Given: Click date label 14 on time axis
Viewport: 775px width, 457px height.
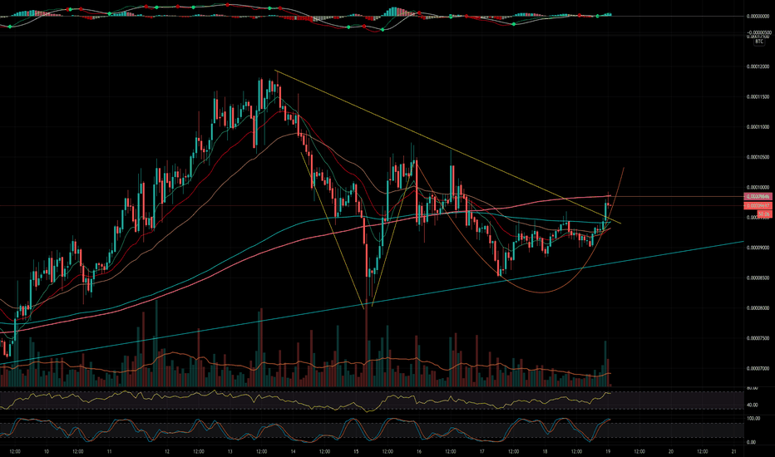Looking at the screenshot, I should (x=293, y=451).
